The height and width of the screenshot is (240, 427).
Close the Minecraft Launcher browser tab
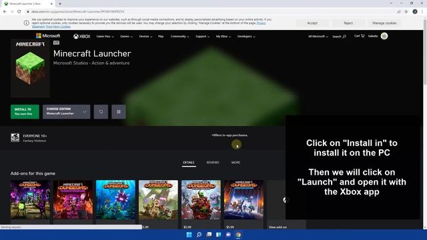(51, 4)
